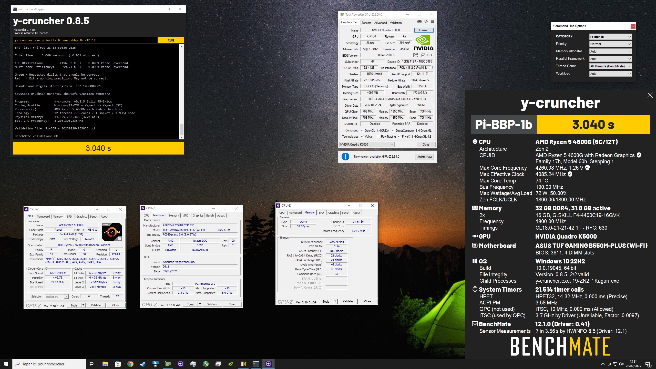Open the Priority dropdown set to Normal

[x=610, y=44]
